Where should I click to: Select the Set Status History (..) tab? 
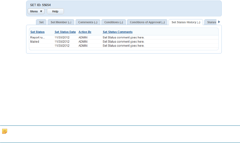coord(186,22)
